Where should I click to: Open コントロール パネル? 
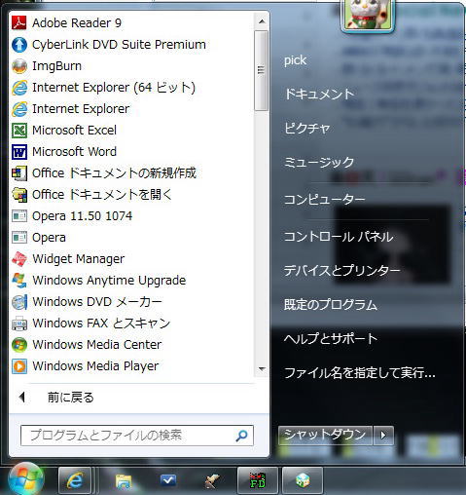(339, 237)
